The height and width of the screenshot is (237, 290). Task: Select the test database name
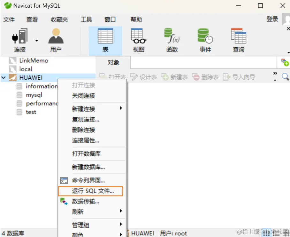31,112
